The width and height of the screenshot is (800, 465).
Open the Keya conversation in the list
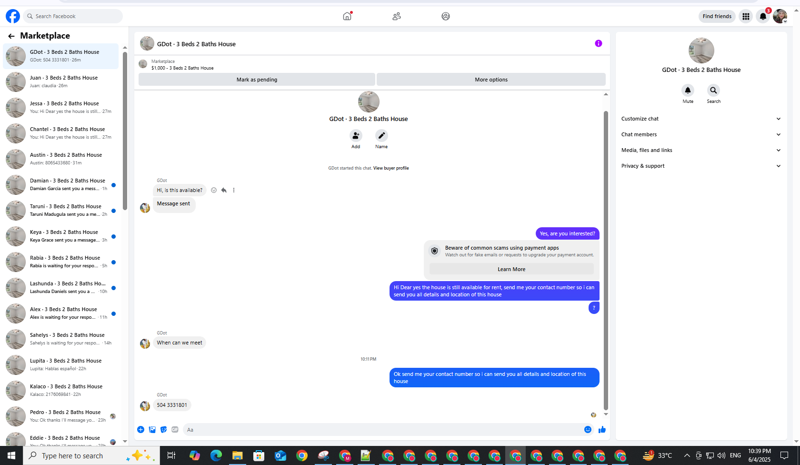(x=61, y=236)
